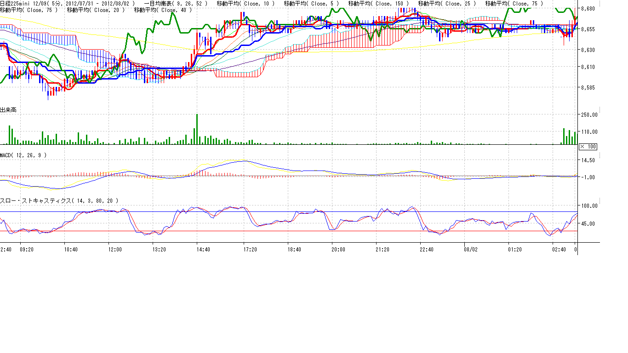Select the 08/02 date marker on time axis

pos(471,250)
